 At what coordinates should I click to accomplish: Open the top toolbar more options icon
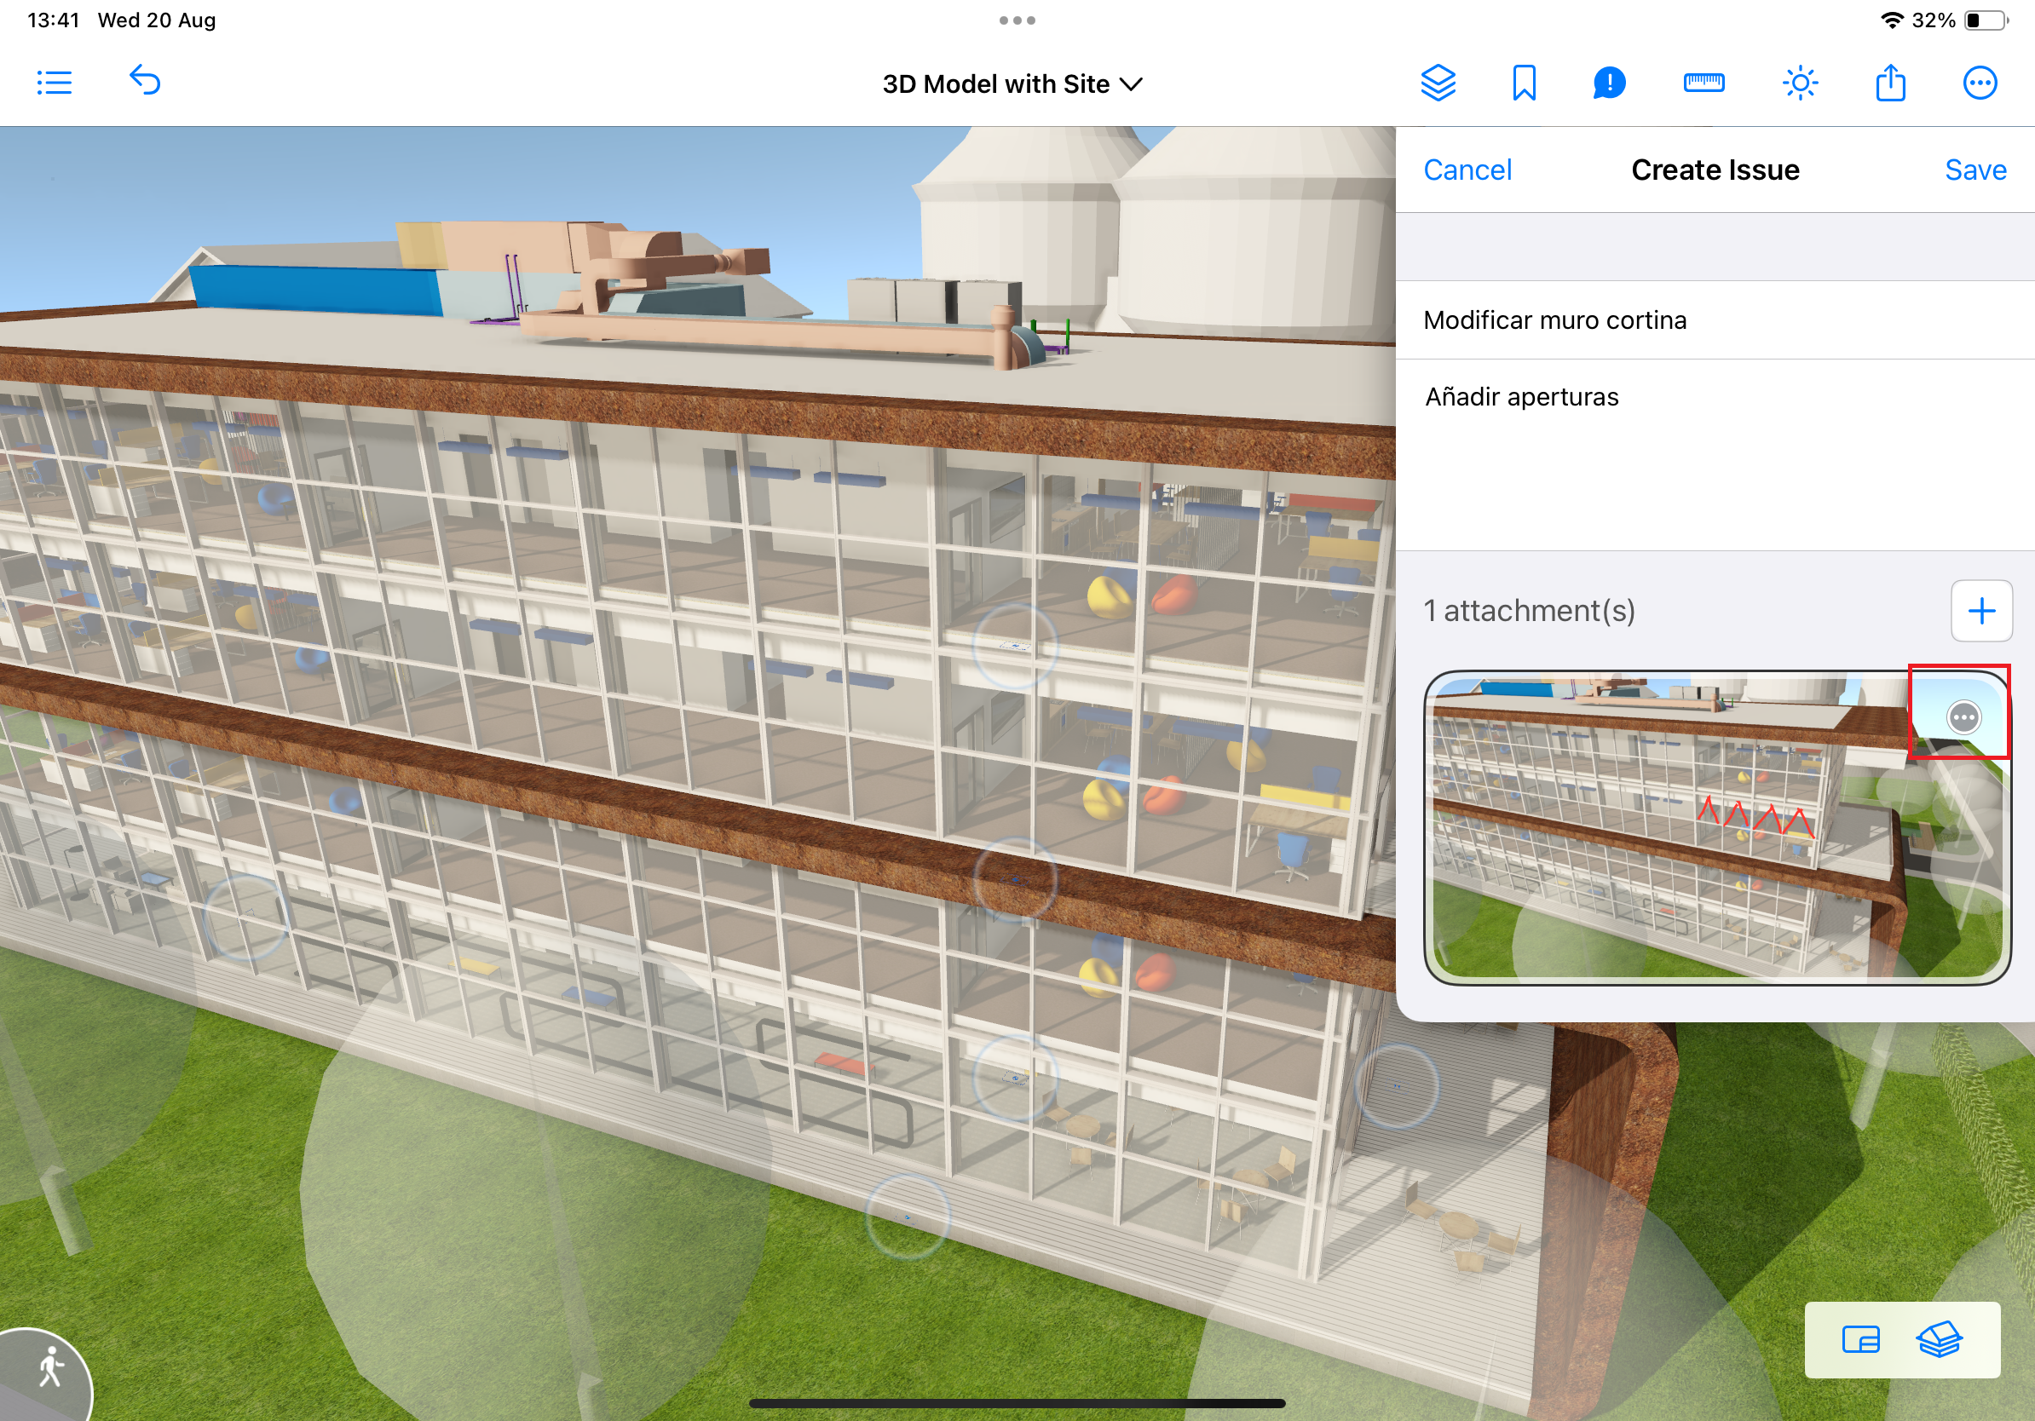1979,83
